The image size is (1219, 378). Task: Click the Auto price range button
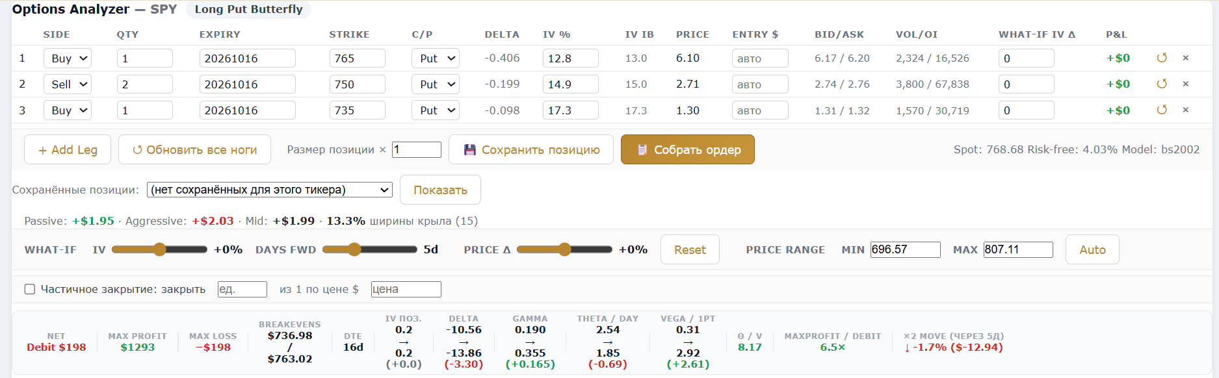click(x=1092, y=249)
